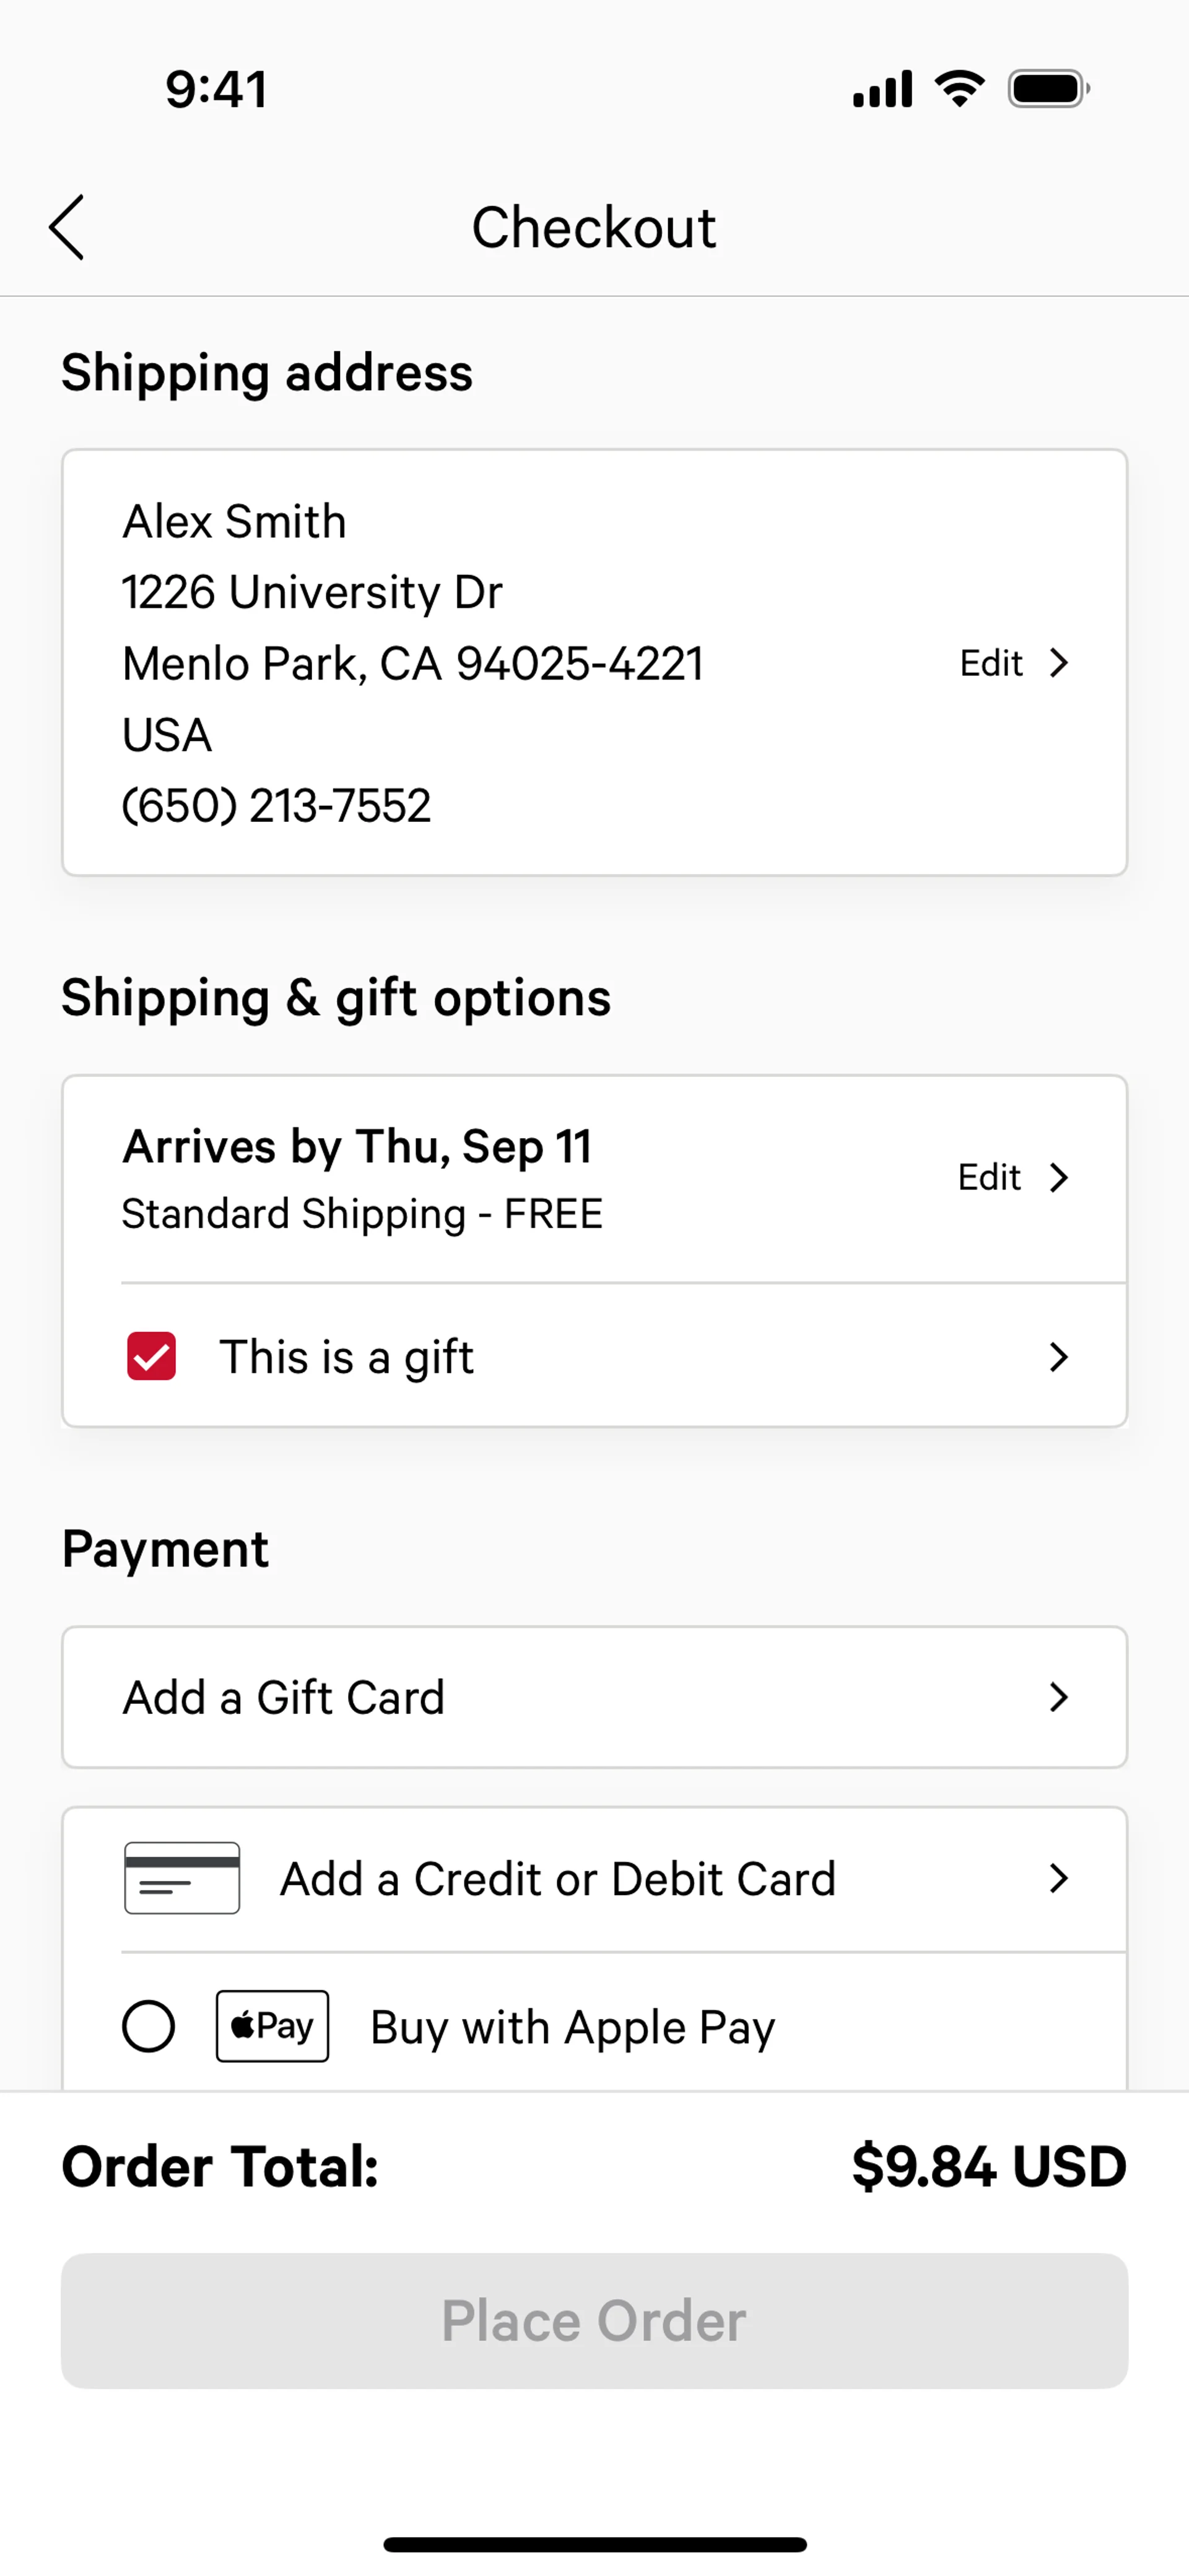This screenshot has width=1189, height=2576.
Task: Tap the credit card icon
Action: tap(181, 1878)
